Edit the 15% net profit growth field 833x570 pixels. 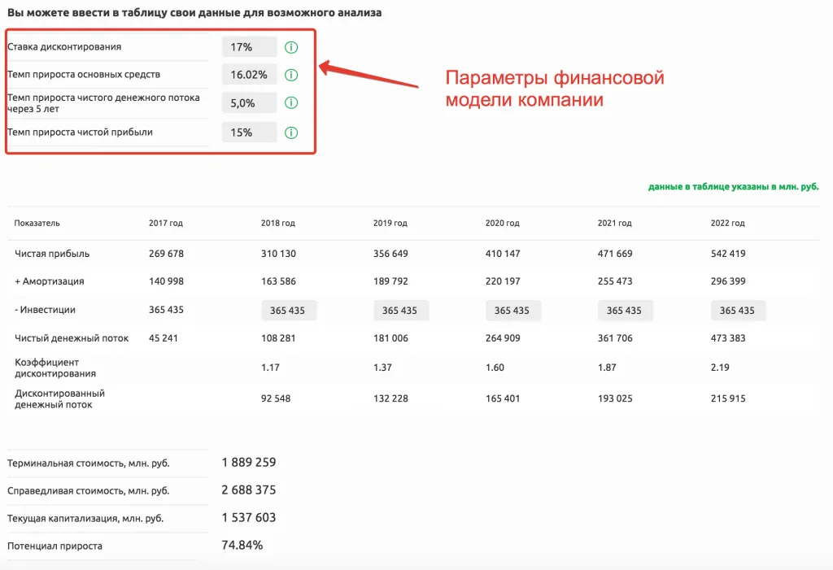point(249,133)
